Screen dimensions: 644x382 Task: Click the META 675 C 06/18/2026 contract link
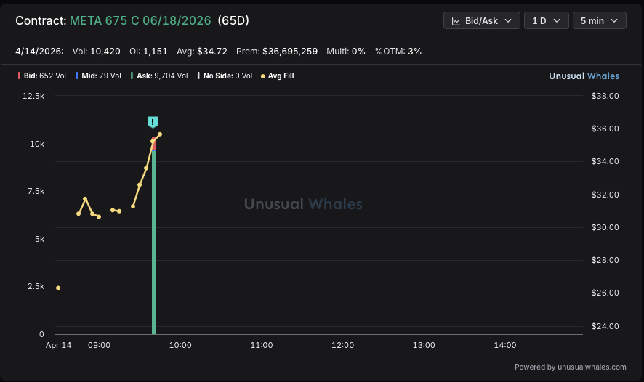point(140,20)
